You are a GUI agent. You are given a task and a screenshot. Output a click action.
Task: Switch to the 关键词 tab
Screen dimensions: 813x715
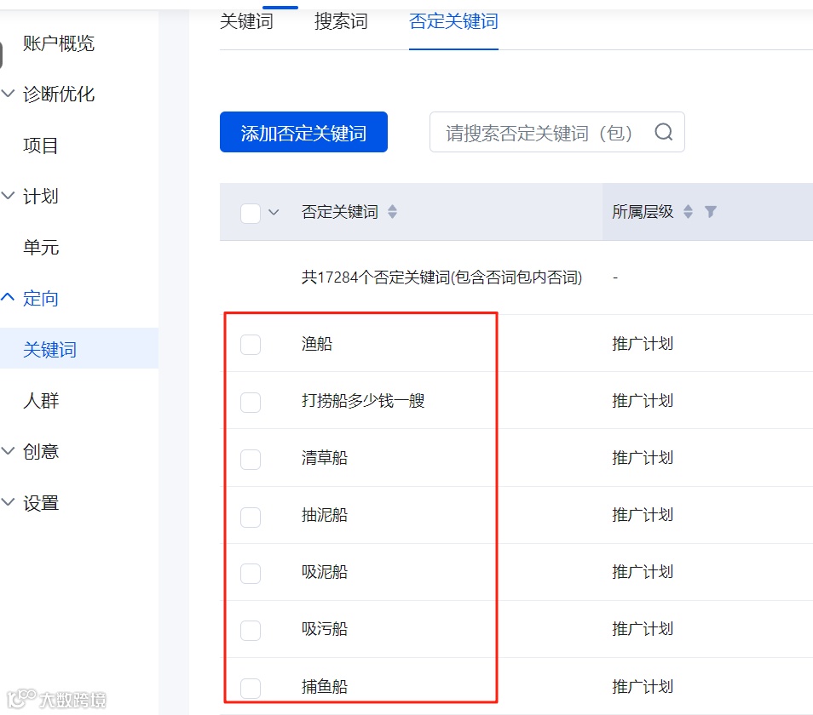[246, 21]
